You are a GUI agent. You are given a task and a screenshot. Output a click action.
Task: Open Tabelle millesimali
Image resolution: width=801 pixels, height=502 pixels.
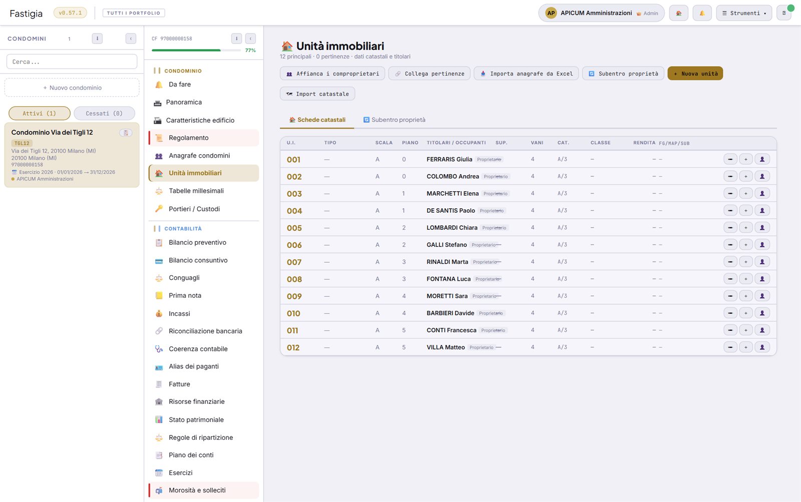tap(204, 191)
